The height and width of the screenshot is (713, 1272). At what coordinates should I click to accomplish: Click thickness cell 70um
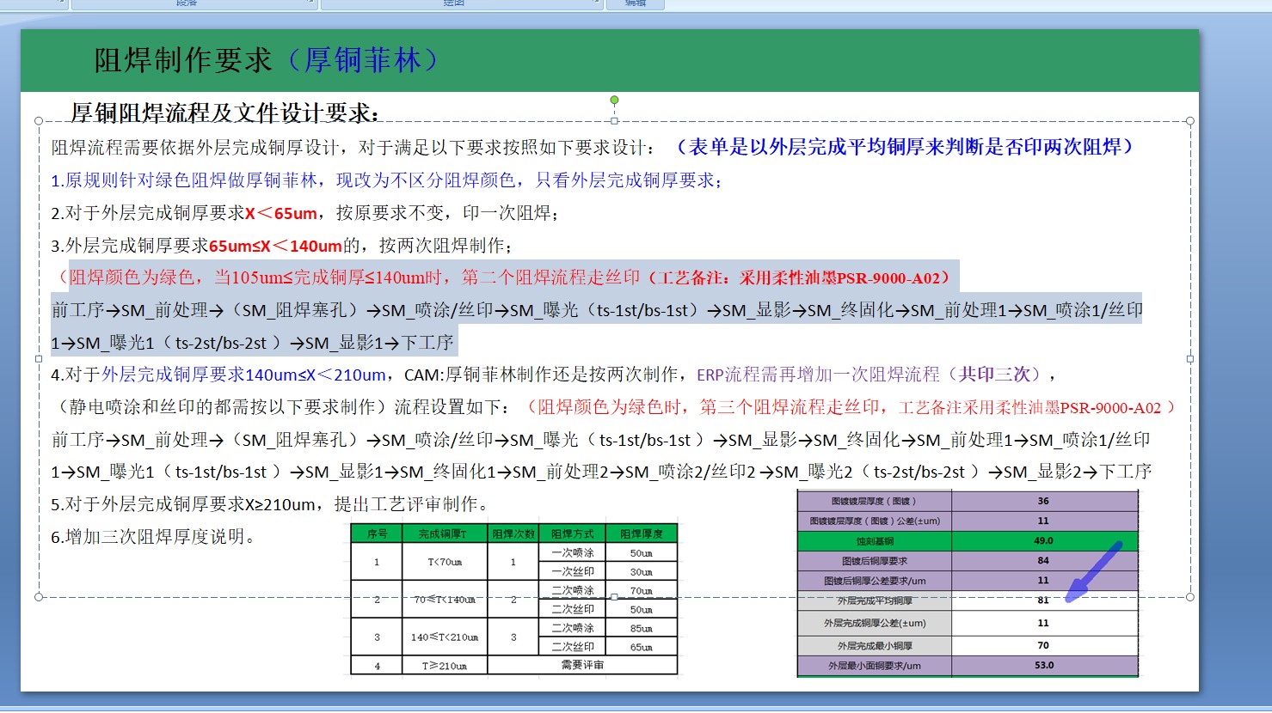click(642, 591)
